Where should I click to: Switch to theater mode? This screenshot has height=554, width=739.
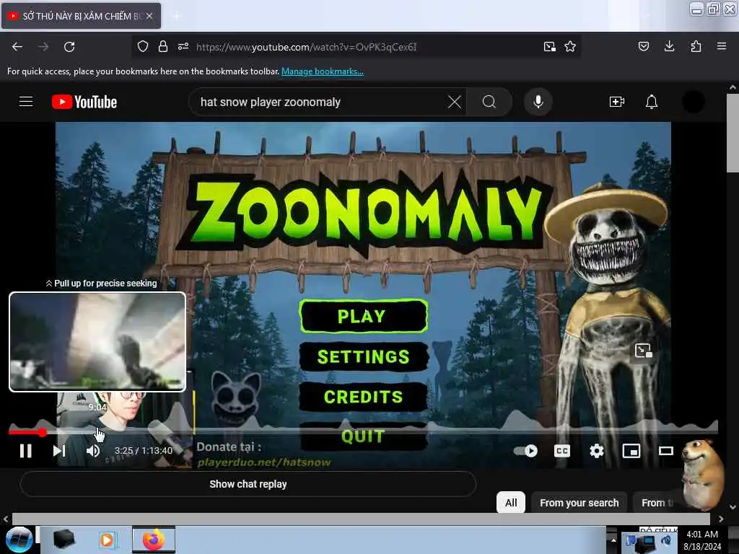click(x=665, y=451)
